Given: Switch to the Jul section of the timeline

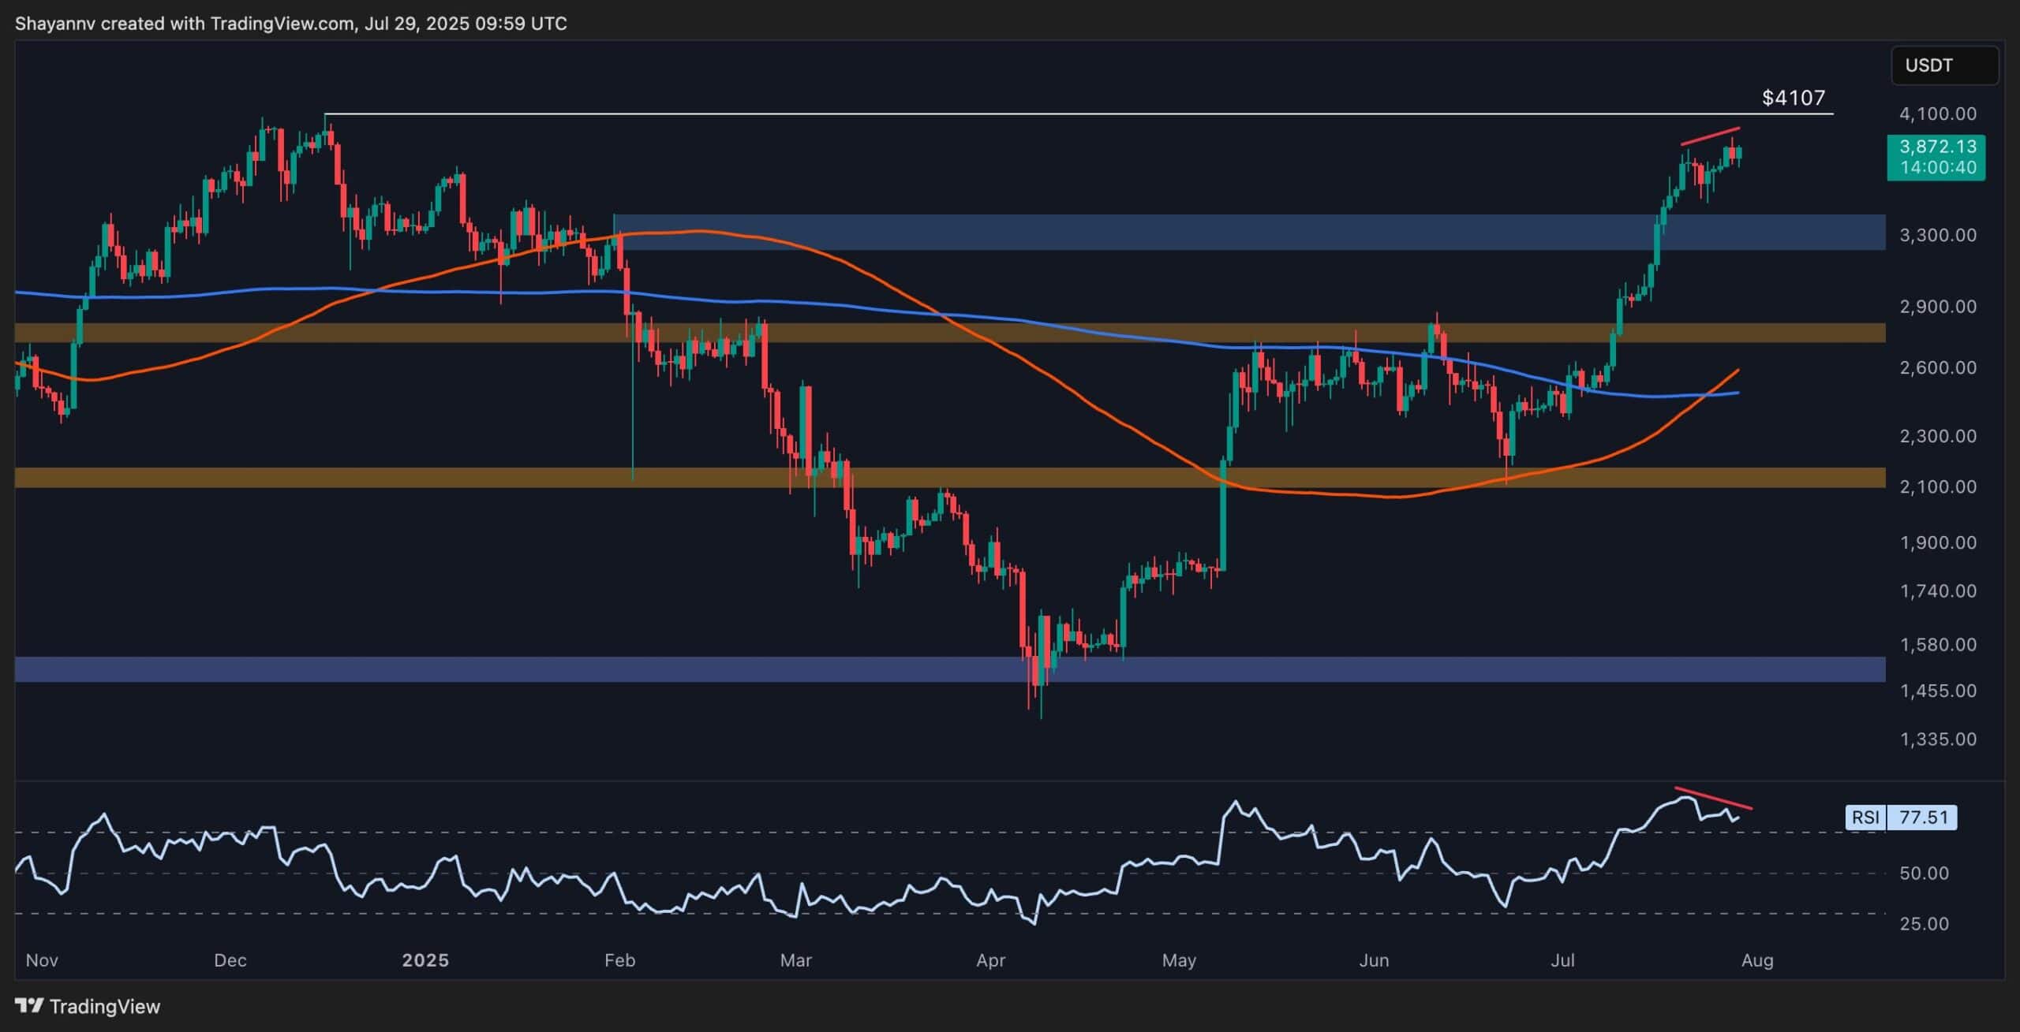Looking at the screenshot, I should pos(1563,960).
